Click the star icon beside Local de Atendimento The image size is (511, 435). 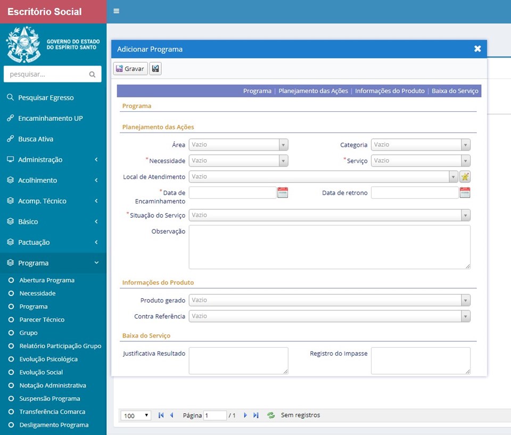click(x=465, y=177)
